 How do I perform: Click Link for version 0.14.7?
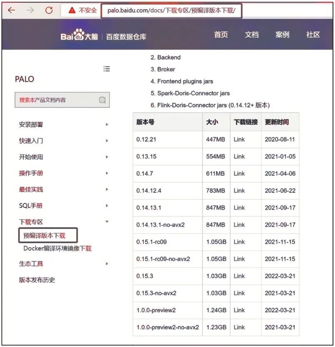click(x=239, y=174)
